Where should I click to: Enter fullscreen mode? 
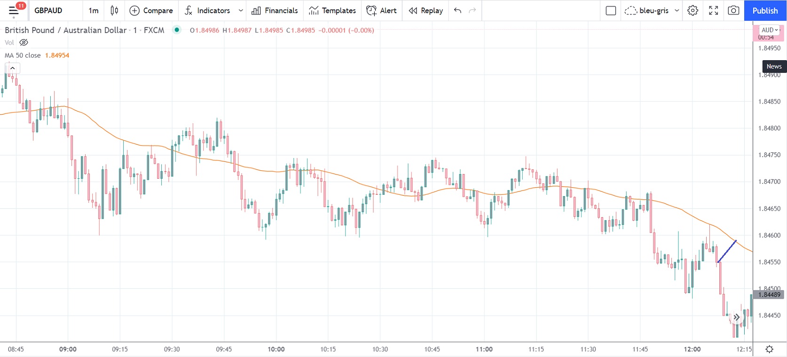pos(713,10)
